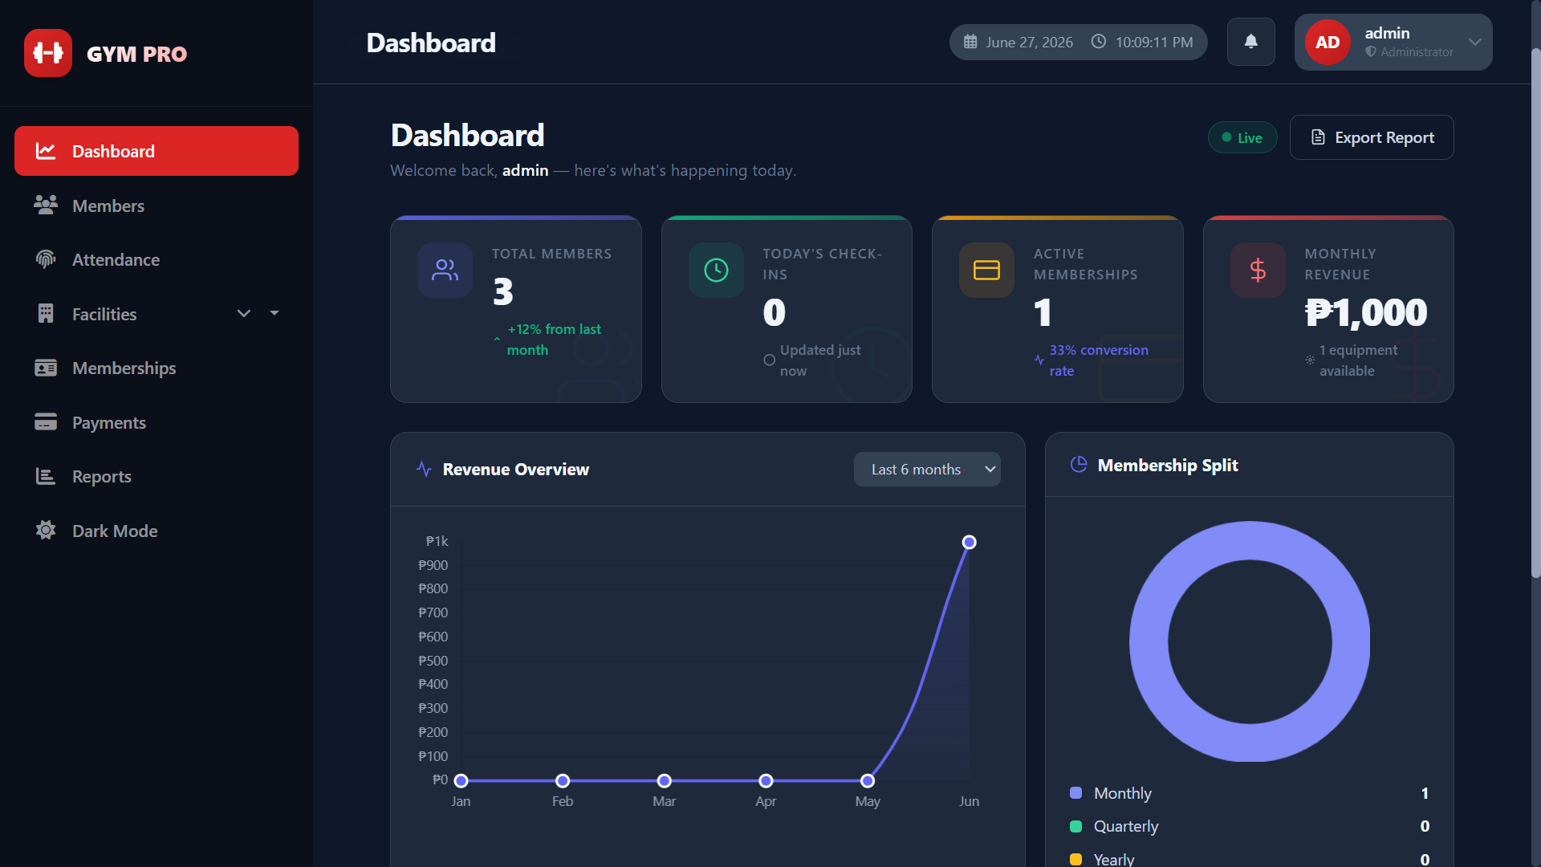Screen dimensions: 1541x867
Task: Click the Reports bar chart icon
Action: pos(46,476)
